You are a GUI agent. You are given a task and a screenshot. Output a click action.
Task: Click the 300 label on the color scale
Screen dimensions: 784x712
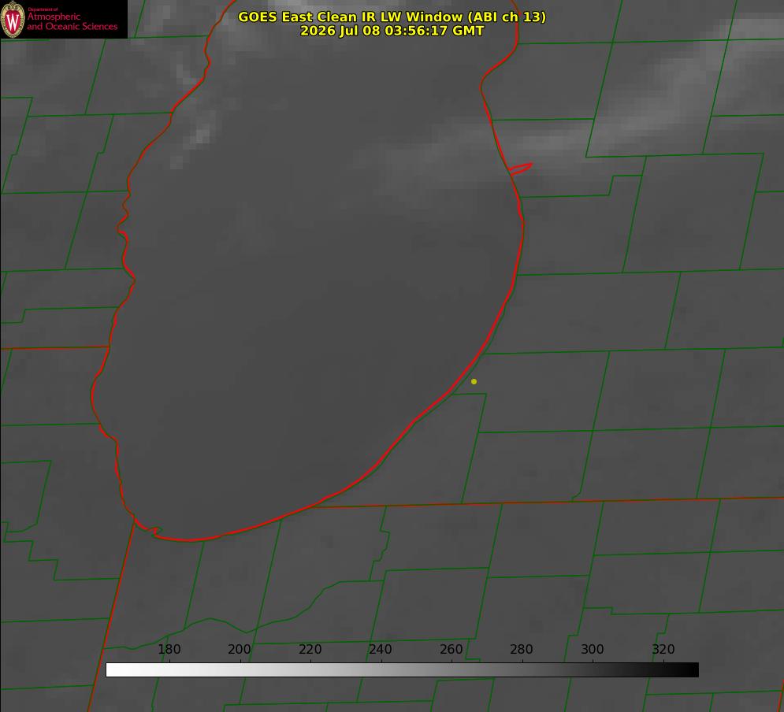(x=592, y=649)
